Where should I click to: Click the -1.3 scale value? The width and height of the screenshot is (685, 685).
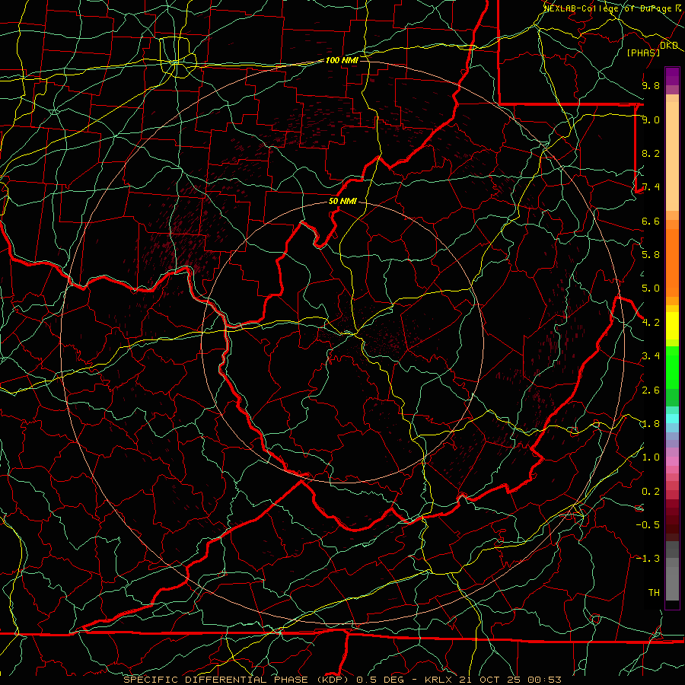click(x=648, y=559)
